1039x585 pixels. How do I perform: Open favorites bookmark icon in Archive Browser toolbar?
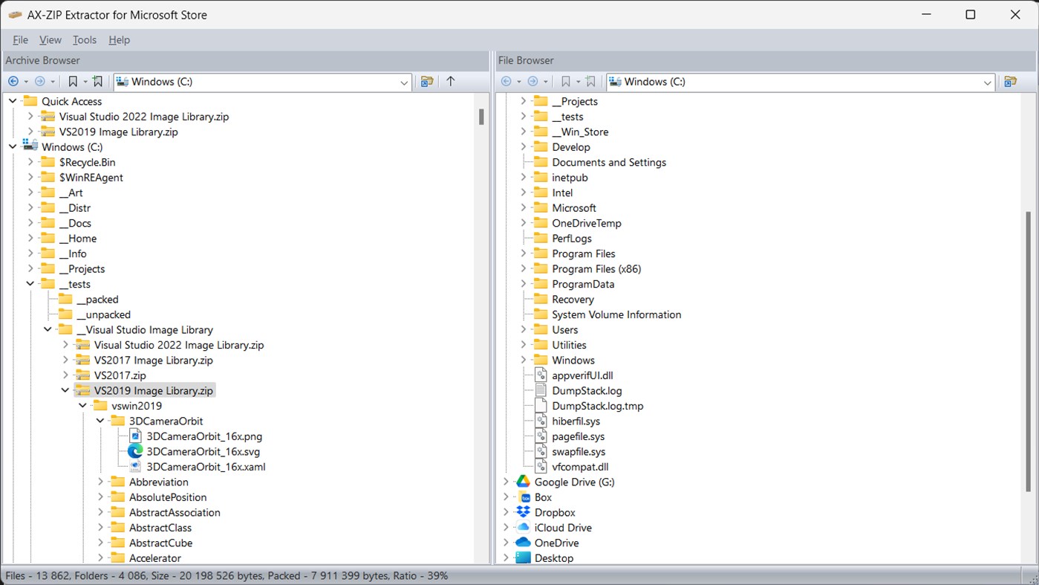point(74,81)
